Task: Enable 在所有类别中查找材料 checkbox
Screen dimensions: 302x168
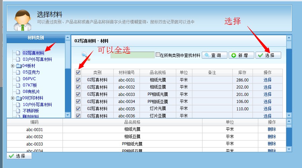Action: (158, 55)
